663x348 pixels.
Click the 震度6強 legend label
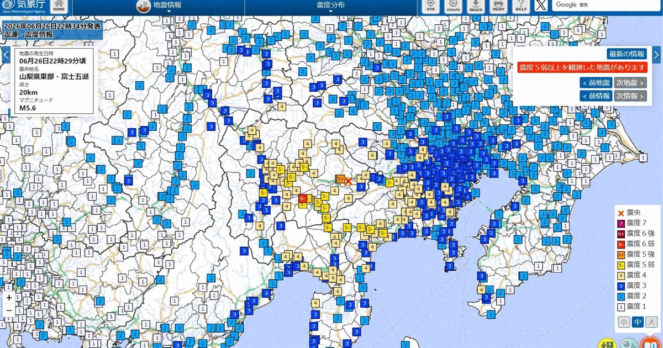pos(641,234)
